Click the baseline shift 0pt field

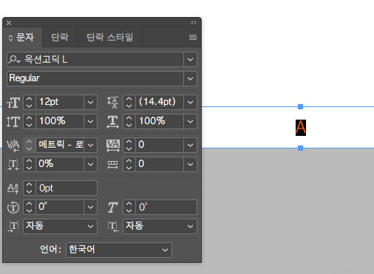[67, 188]
